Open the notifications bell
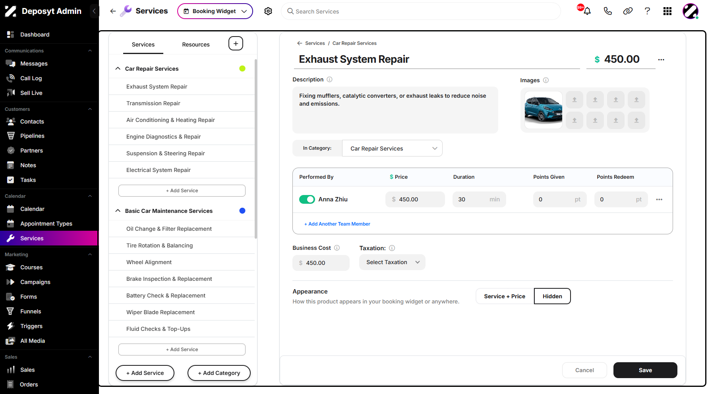This screenshot has width=708, height=394. click(x=587, y=11)
